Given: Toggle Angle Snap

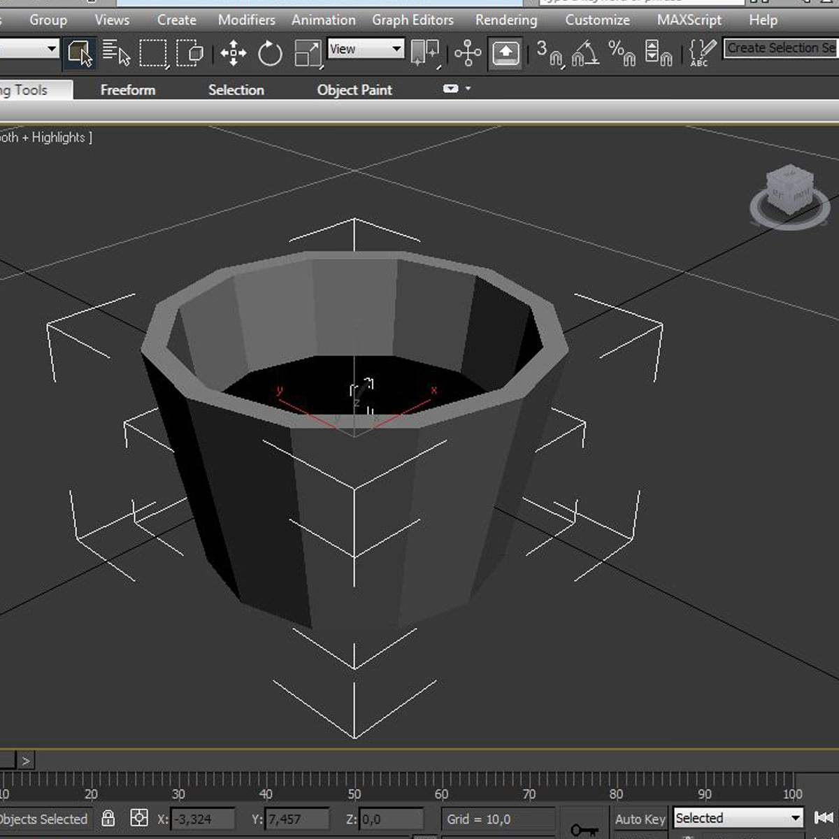Looking at the screenshot, I should pos(585,53).
